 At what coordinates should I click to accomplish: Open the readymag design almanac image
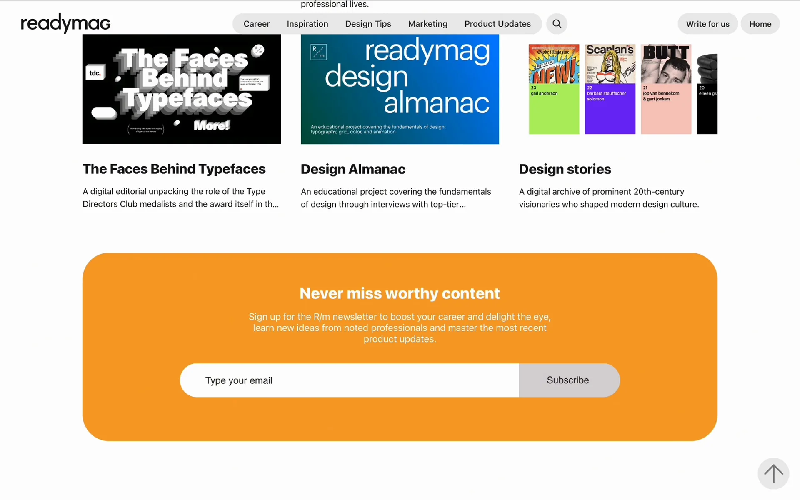400,89
